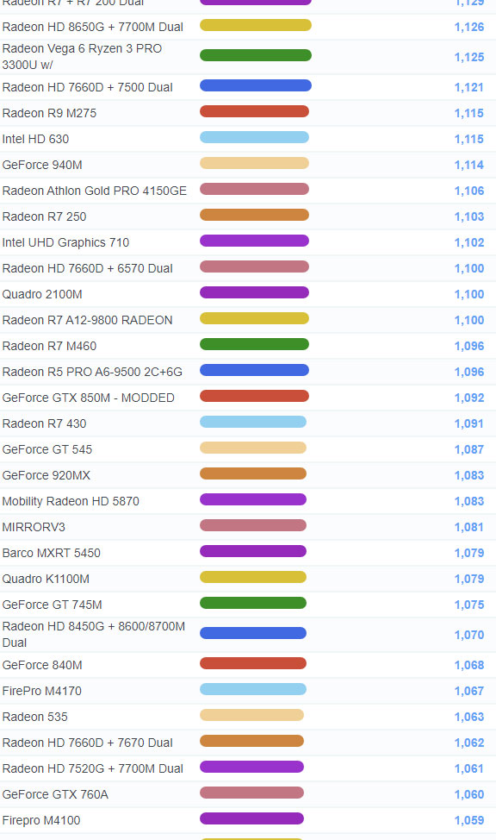Click the score value 1,125
Viewport: 496px width, 840px height.
[x=469, y=57]
